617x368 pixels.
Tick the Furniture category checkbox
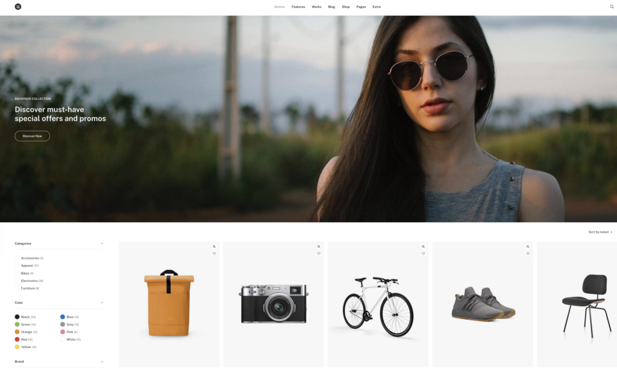pyautogui.click(x=17, y=288)
